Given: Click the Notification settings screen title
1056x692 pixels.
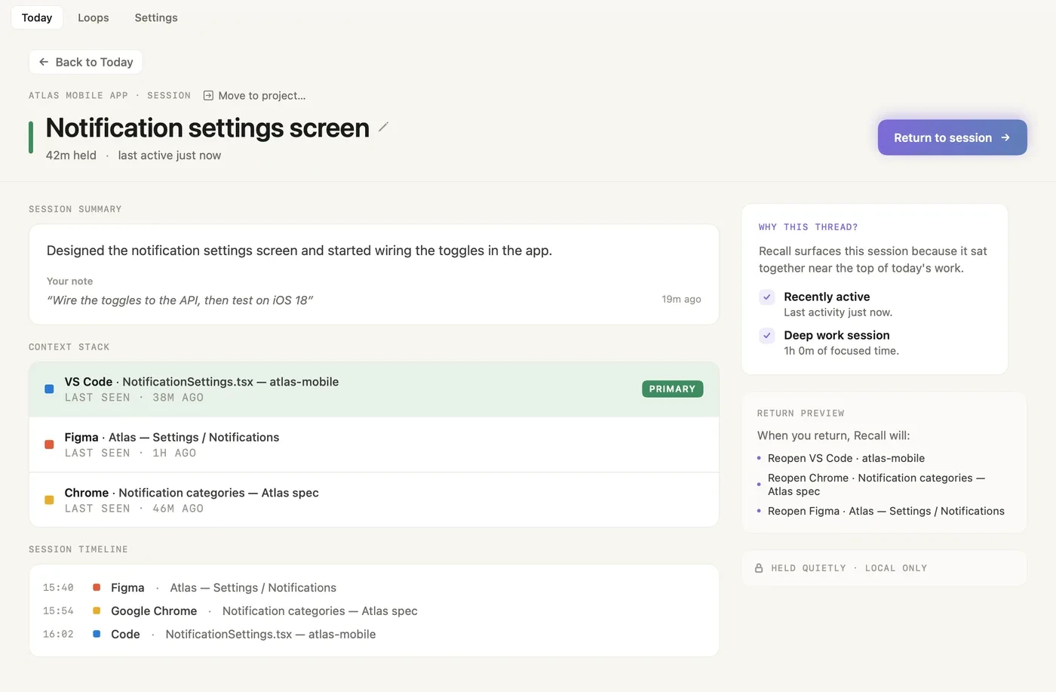Looking at the screenshot, I should click(207, 128).
